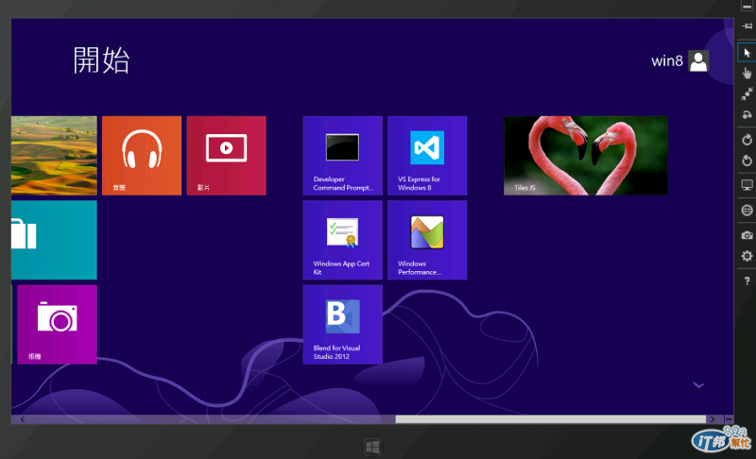Open the Store shopping bag tile

pyautogui.click(x=54, y=240)
